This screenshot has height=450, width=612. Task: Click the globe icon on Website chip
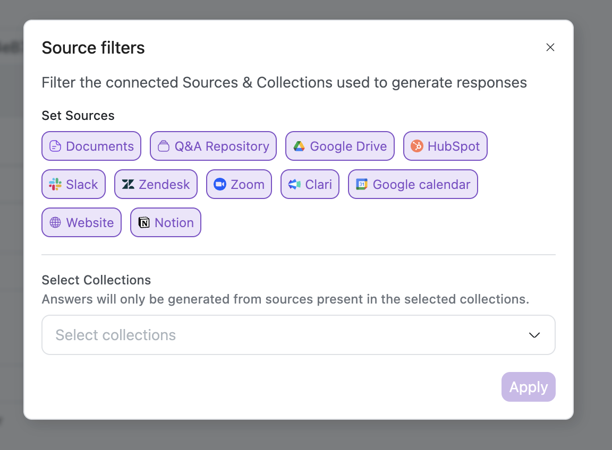click(55, 223)
